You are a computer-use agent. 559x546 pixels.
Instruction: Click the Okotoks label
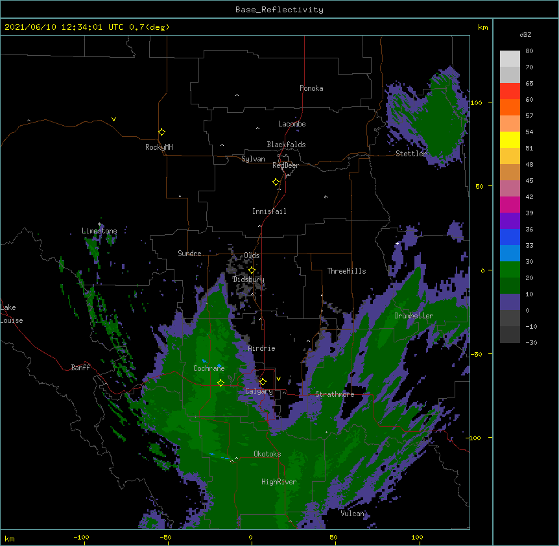pyautogui.click(x=267, y=454)
